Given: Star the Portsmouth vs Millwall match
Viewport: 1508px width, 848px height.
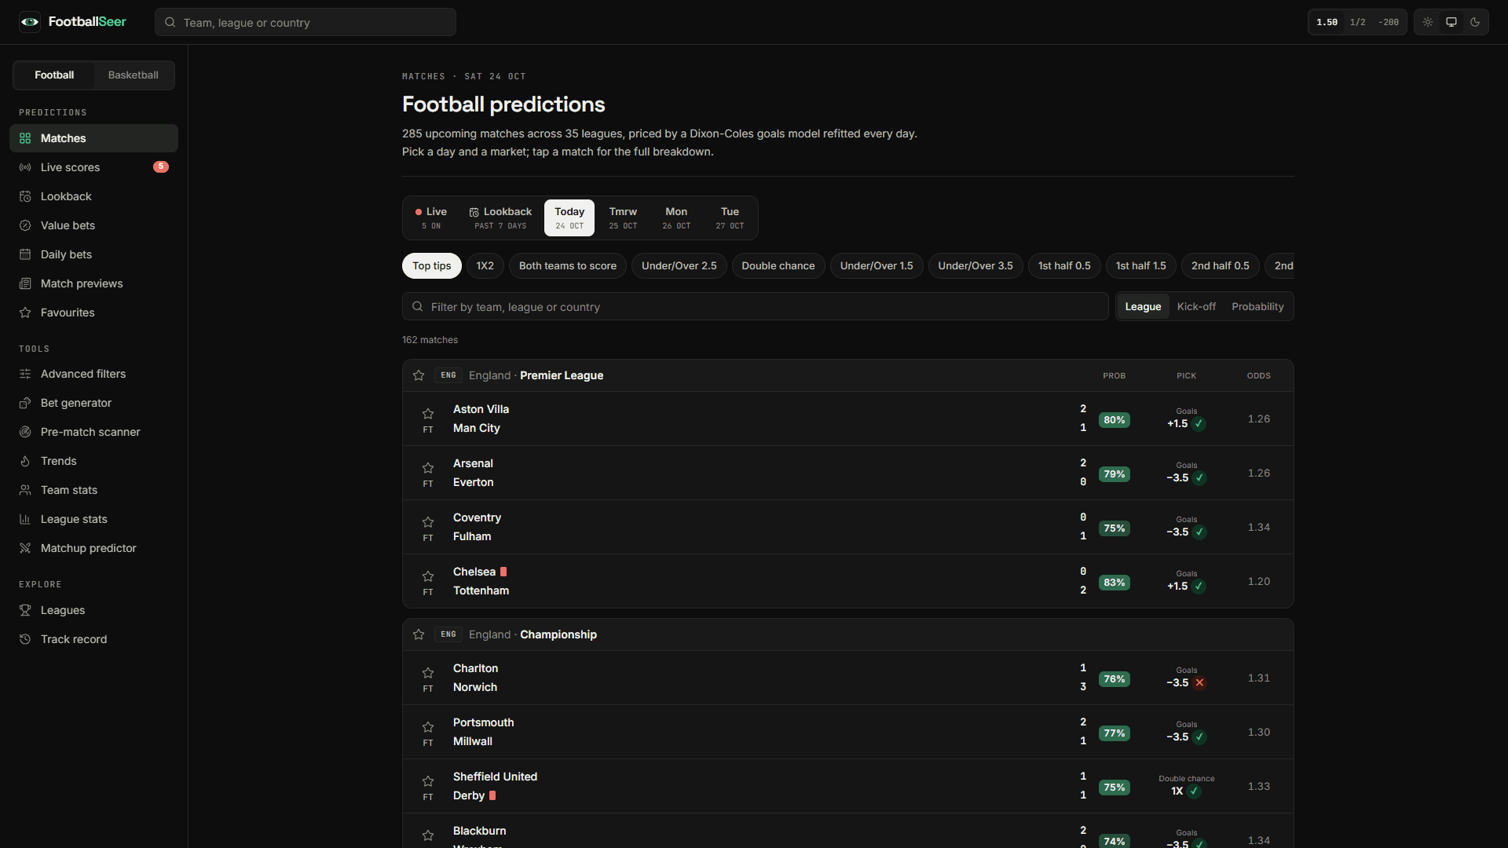Looking at the screenshot, I should click(x=428, y=727).
